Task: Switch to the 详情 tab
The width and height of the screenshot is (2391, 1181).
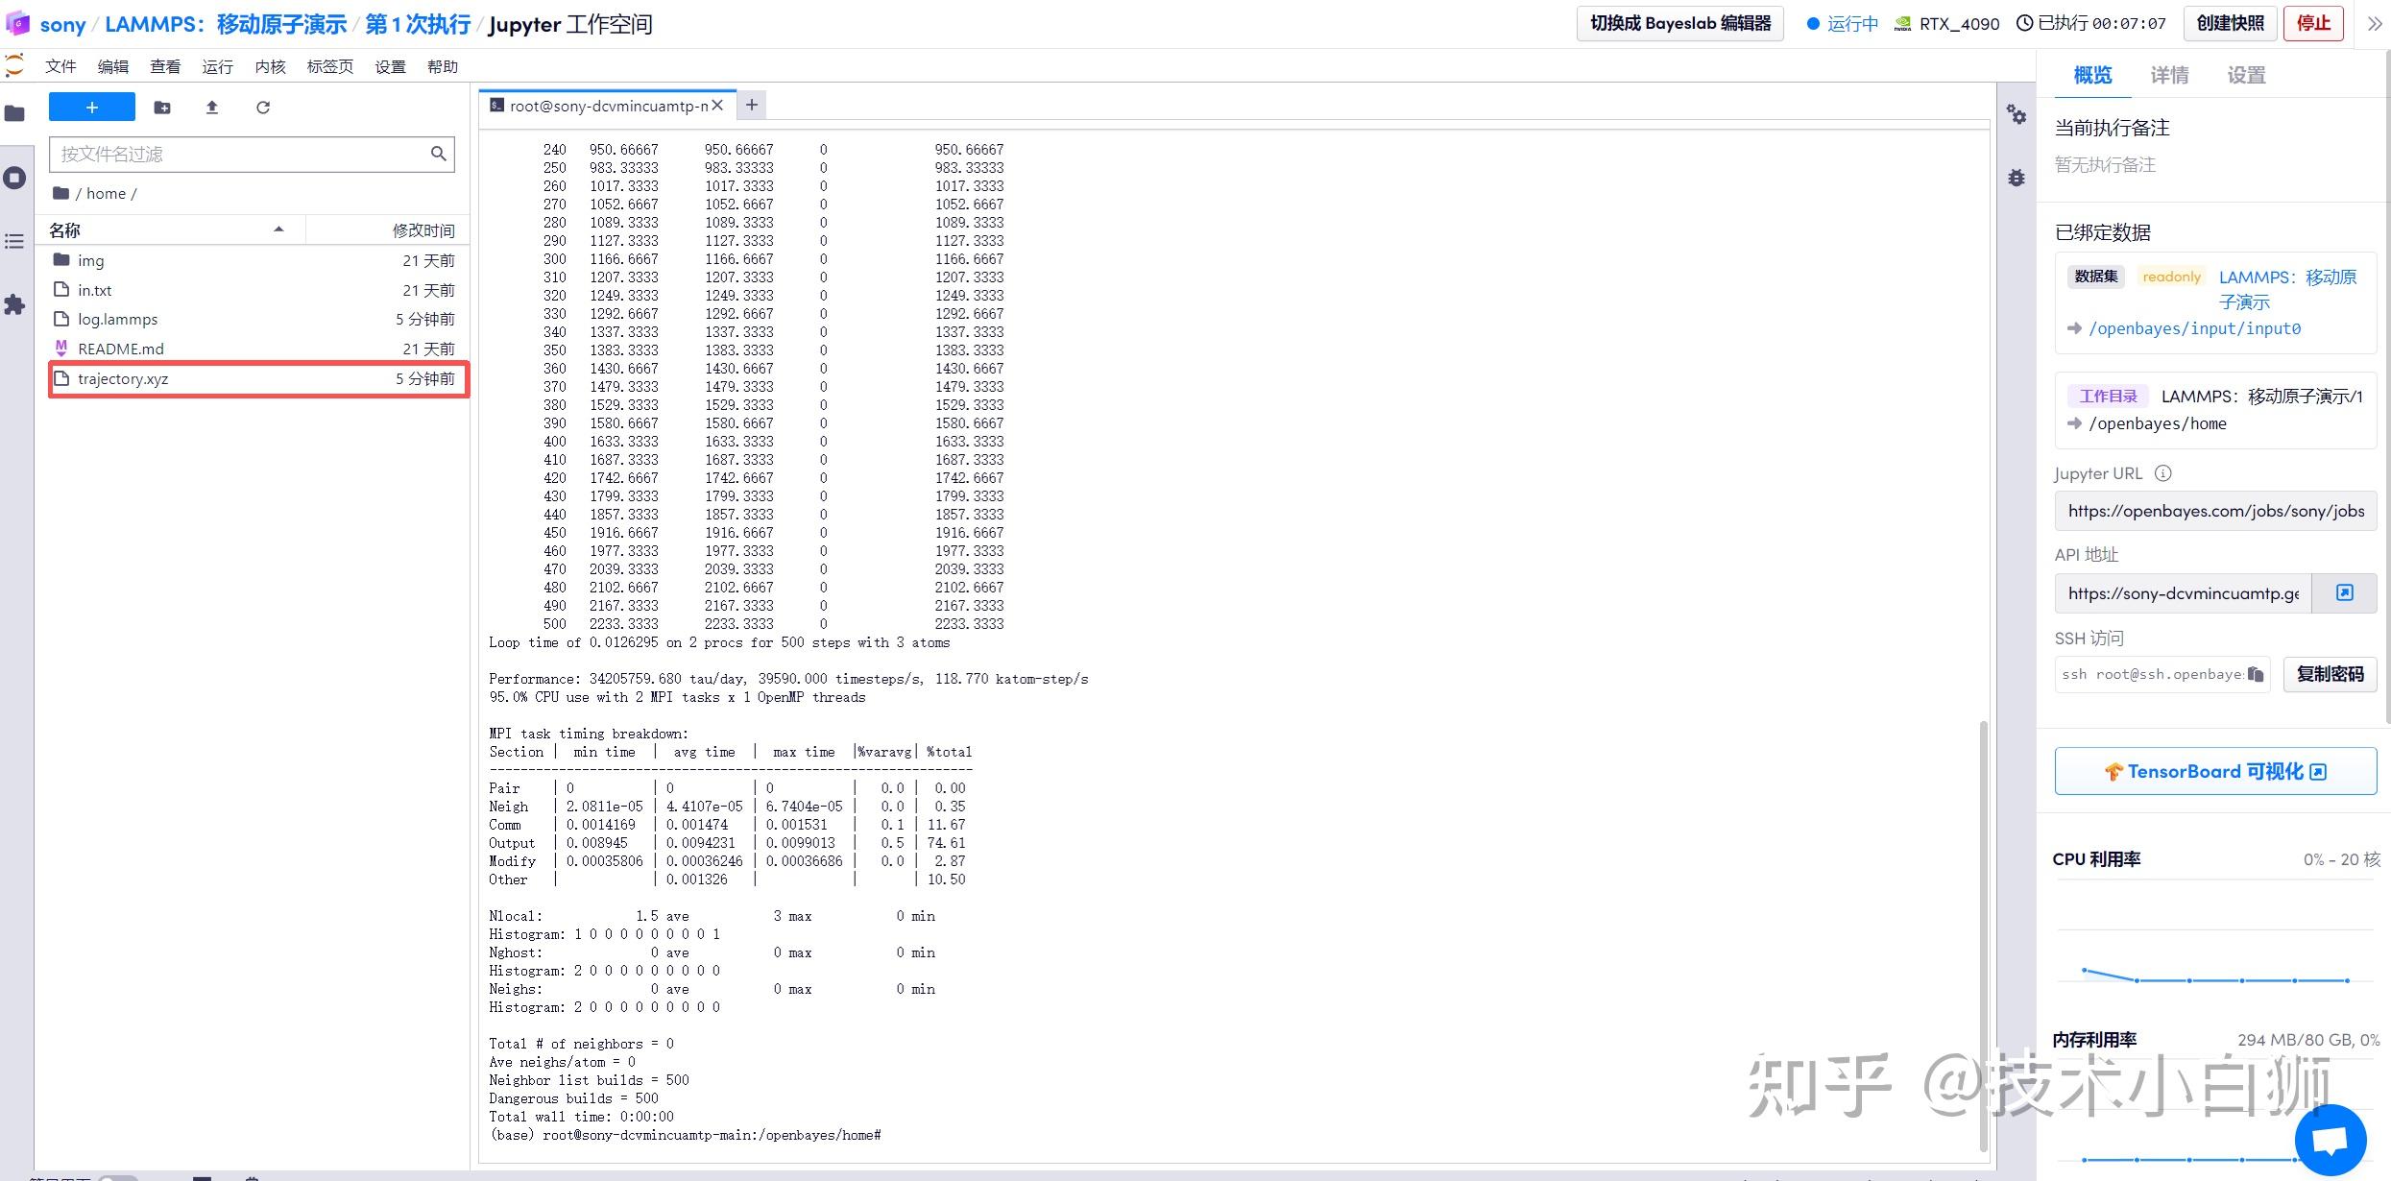Action: point(2169,75)
